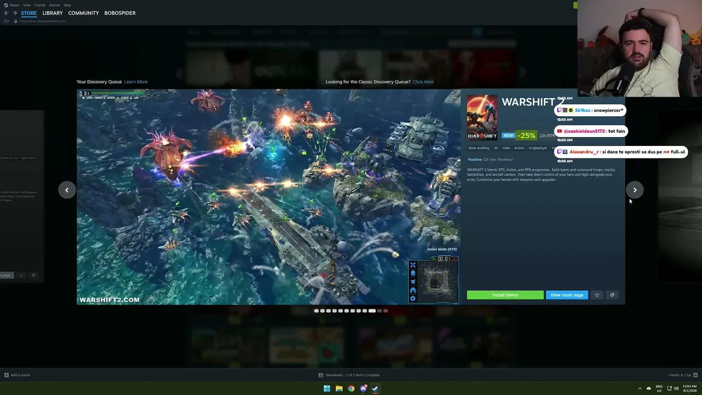The height and width of the screenshot is (395, 702).
Task: Open the Games menu
Action: tap(54, 5)
